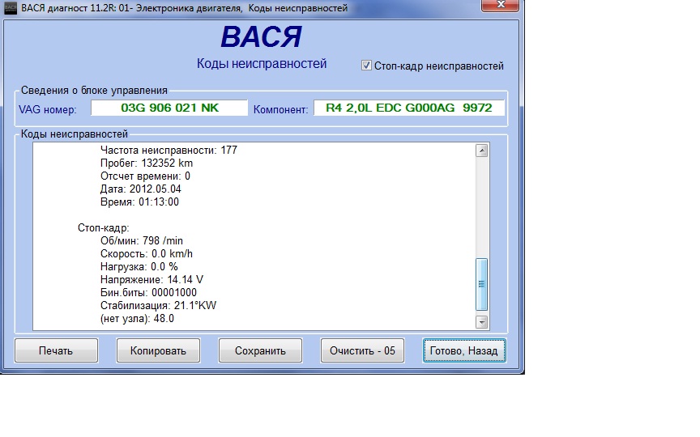This screenshot has width=700, height=437.
Task: Select the Частота неисправности: 177 line
Action: pos(169,150)
